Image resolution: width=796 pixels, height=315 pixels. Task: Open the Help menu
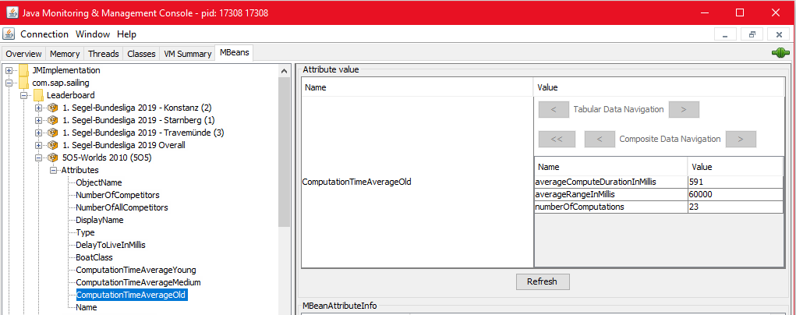pos(126,34)
